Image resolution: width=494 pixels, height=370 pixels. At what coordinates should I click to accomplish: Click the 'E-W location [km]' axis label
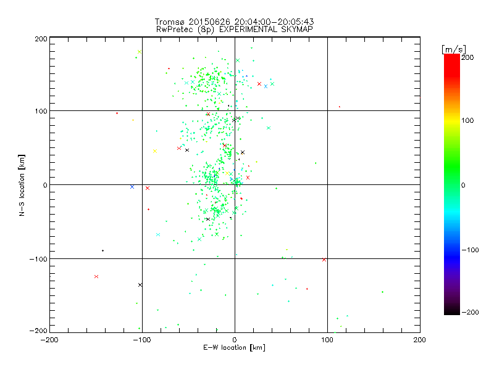[234, 348]
